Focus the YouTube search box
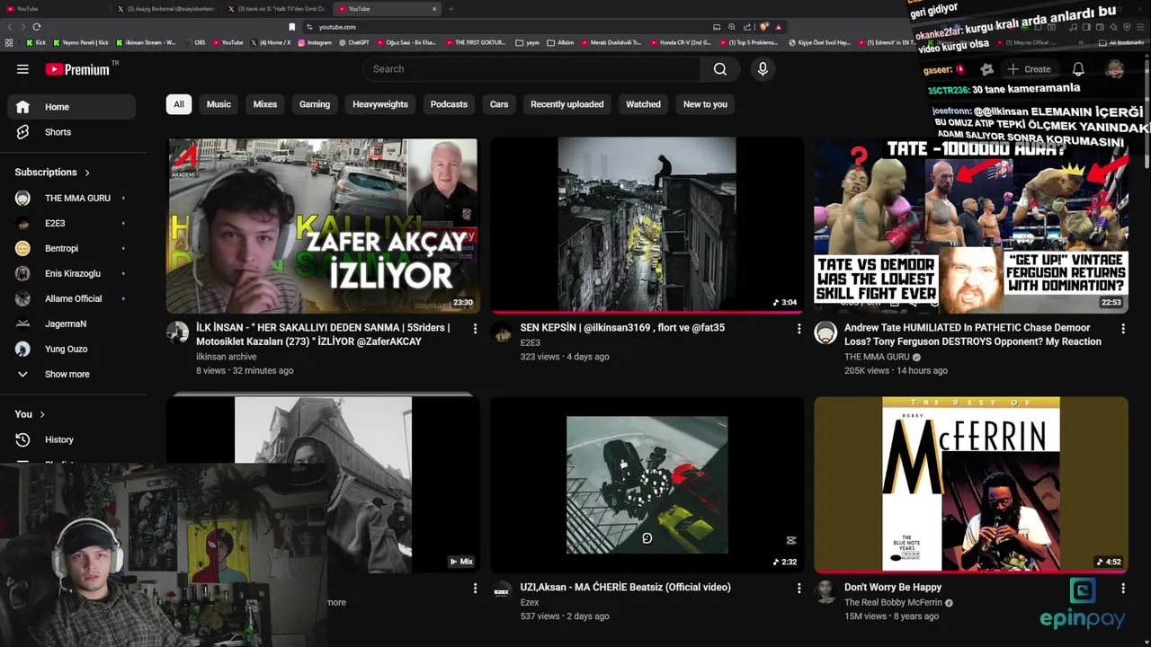Screen dimensions: 1151x647 (532, 69)
